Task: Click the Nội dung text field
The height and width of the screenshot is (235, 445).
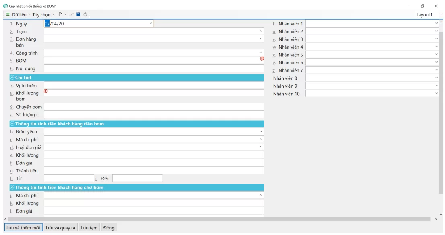Action: click(x=154, y=69)
